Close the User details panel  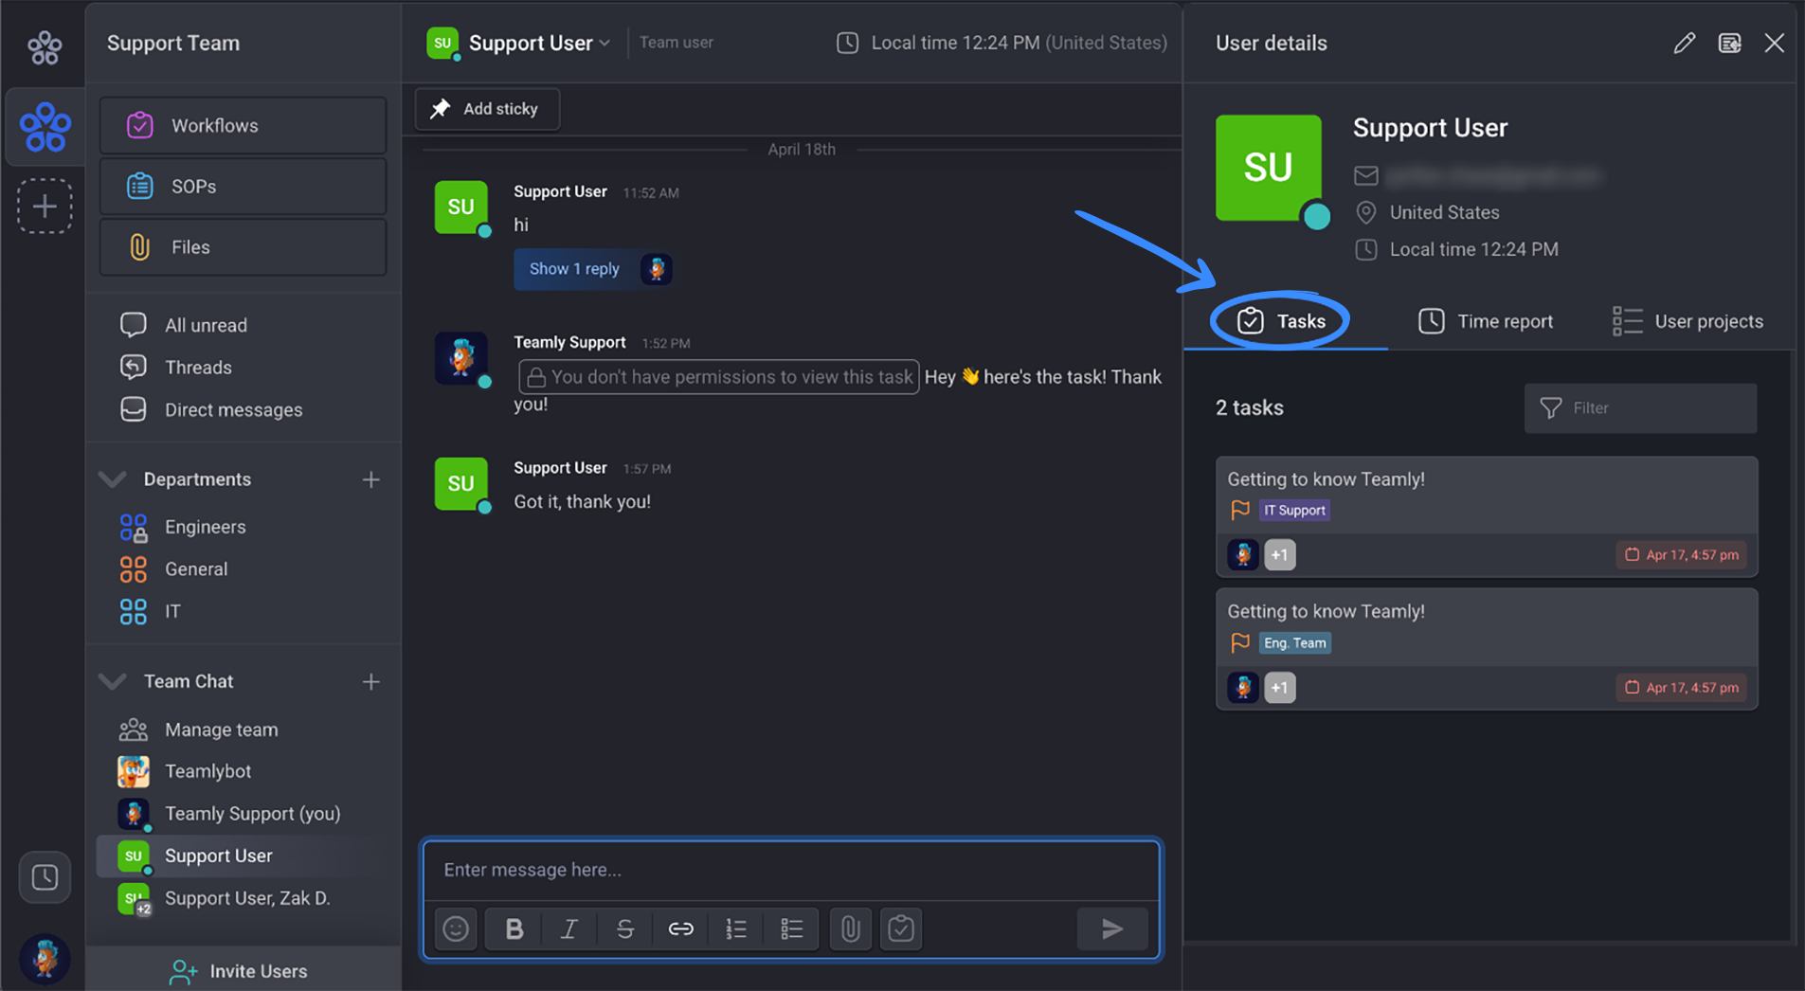point(1774,43)
